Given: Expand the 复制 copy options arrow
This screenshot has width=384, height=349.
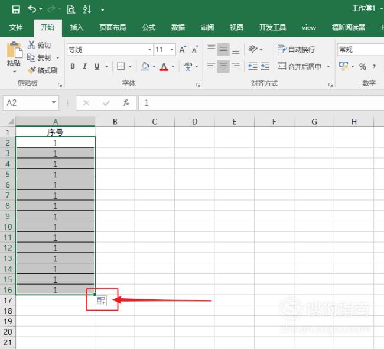Looking at the screenshot, I should [x=58, y=58].
